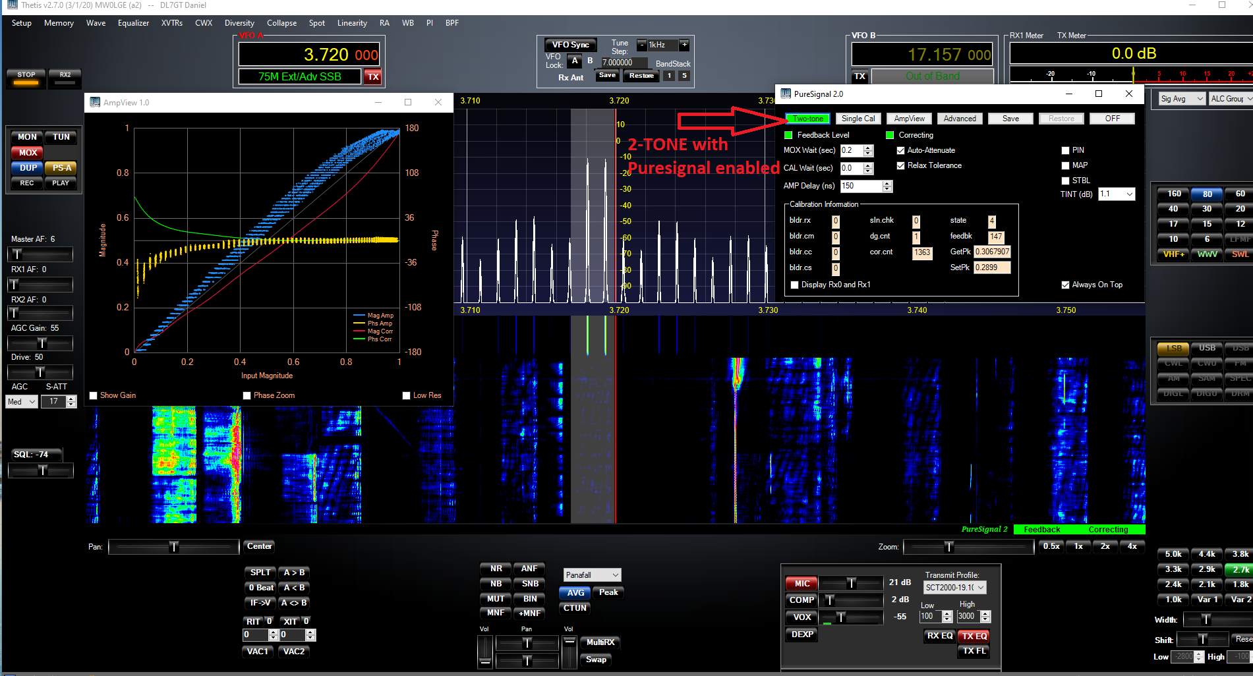Open the Equalizer menu

coord(133,23)
